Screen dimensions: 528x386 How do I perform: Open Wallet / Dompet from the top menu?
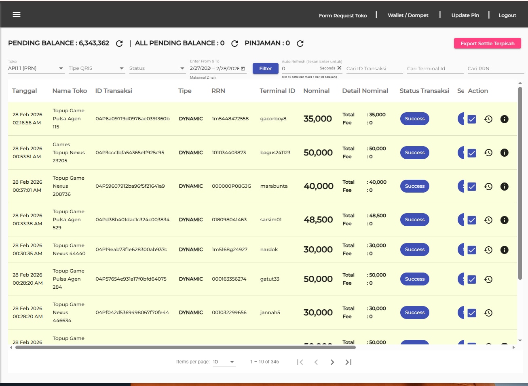(408, 15)
